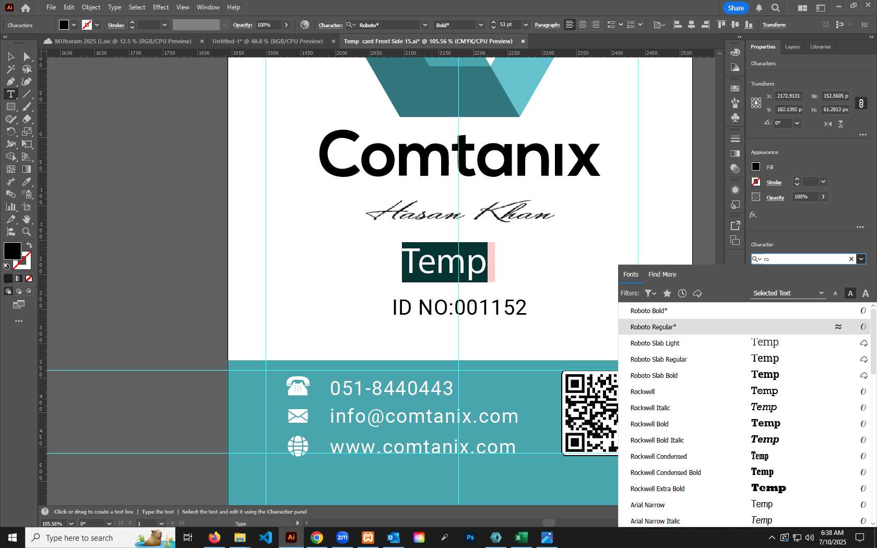Select the Direct Selection tool
This screenshot has height=548, width=877.
[27, 56]
